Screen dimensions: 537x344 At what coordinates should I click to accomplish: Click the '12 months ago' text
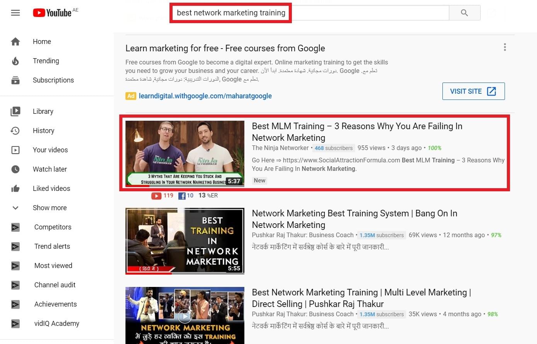[464, 235]
